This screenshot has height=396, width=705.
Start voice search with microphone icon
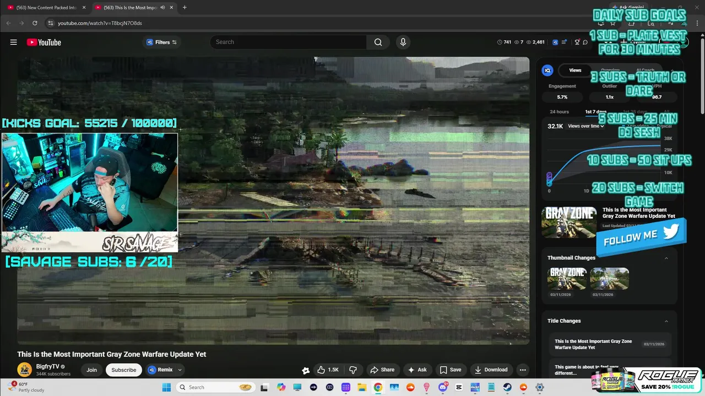coord(403,42)
